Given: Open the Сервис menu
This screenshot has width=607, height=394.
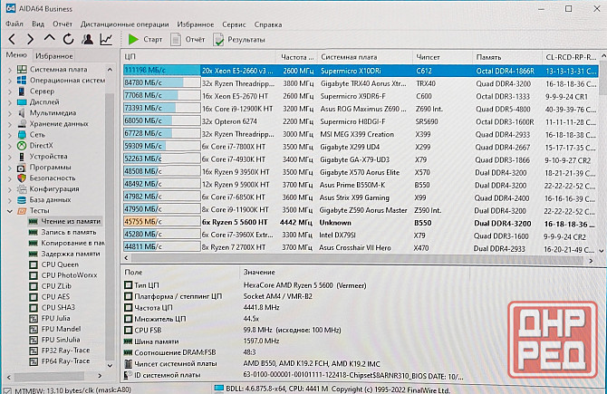Looking at the screenshot, I should [233, 23].
